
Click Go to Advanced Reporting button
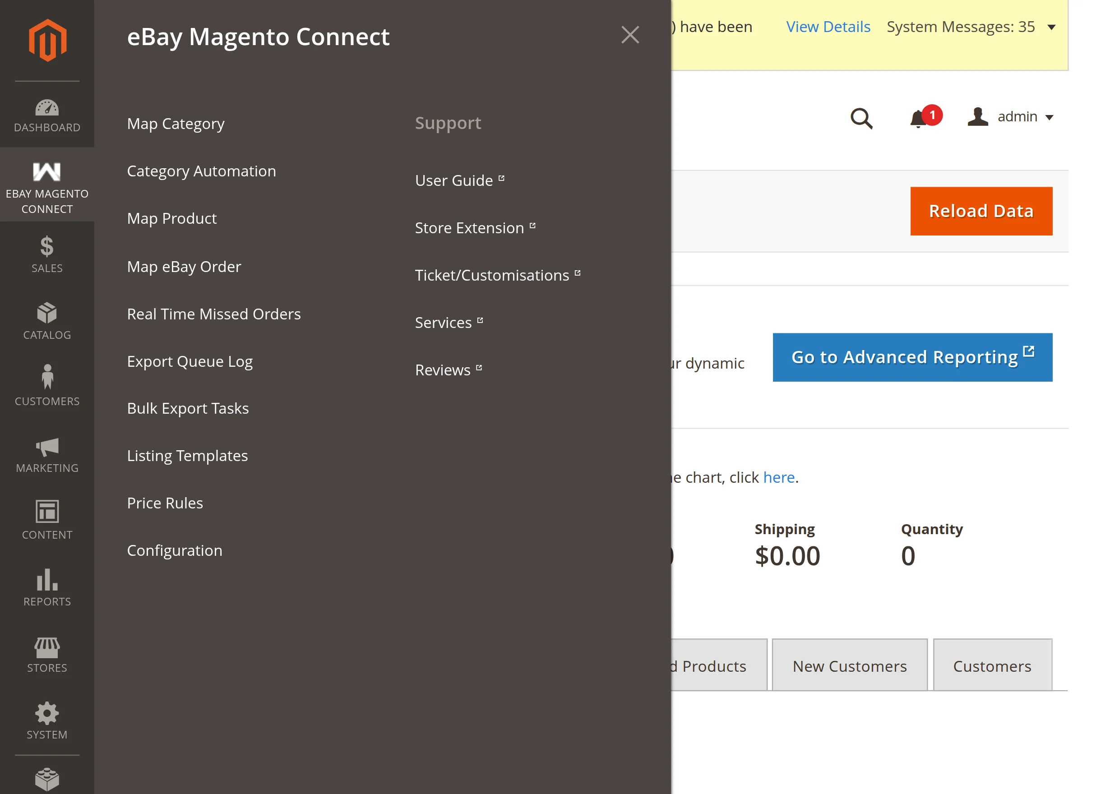[912, 357]
